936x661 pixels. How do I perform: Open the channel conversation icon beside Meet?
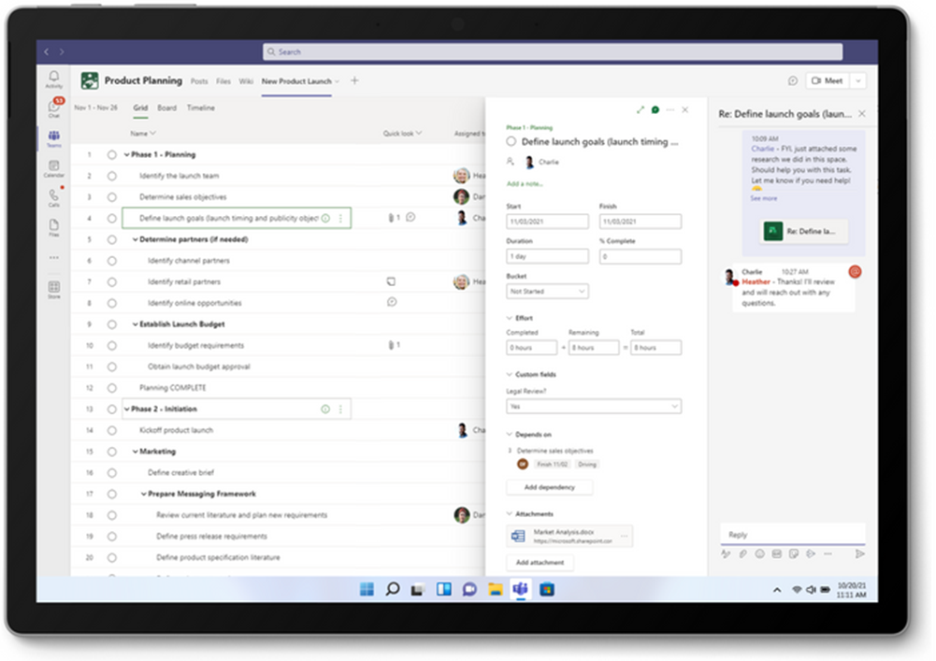coord(793,80)
